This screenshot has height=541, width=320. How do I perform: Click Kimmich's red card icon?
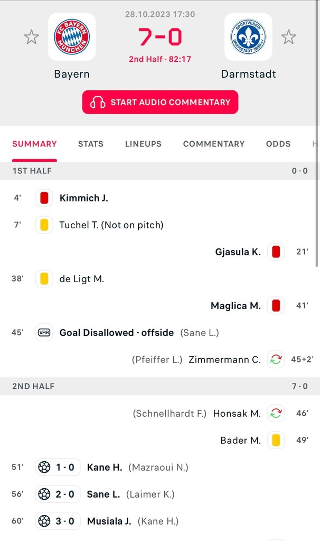[44, 198]
